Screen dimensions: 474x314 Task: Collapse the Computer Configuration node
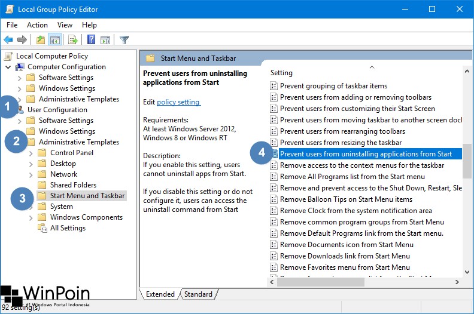pyautogui.click(x=8, y=67)
